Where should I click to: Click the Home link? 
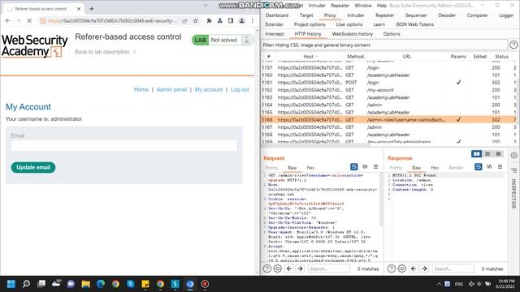[x=141, y=89]
